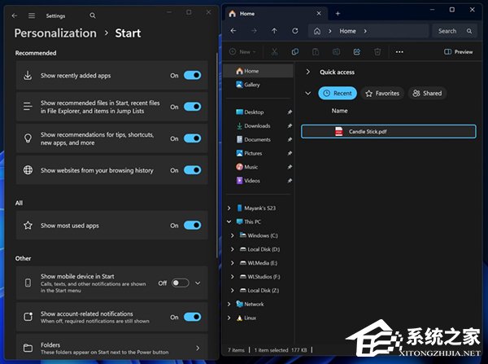
Task: Toggle Show most used apps switch
Action: coord(192,226)
